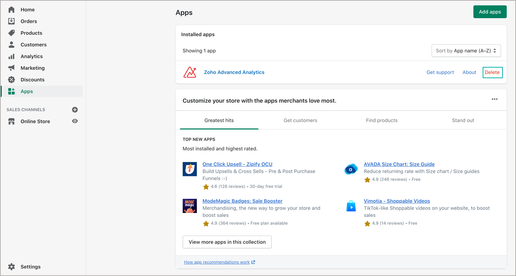Image resolution: width=516 pixels, height=276 pixels.
Task: Delete the Zoho Advanced Analytics app
Action: tap(492, 72)
